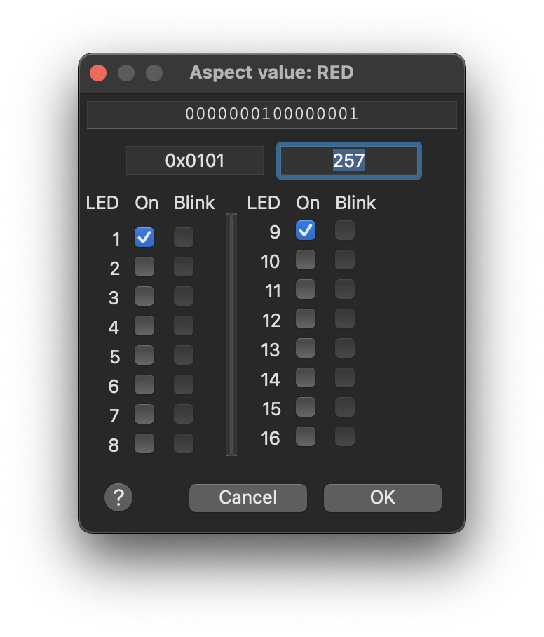Turn on LED 12
Image resolution: width=544 pixels, height=637 pixels.
(306, 318)
